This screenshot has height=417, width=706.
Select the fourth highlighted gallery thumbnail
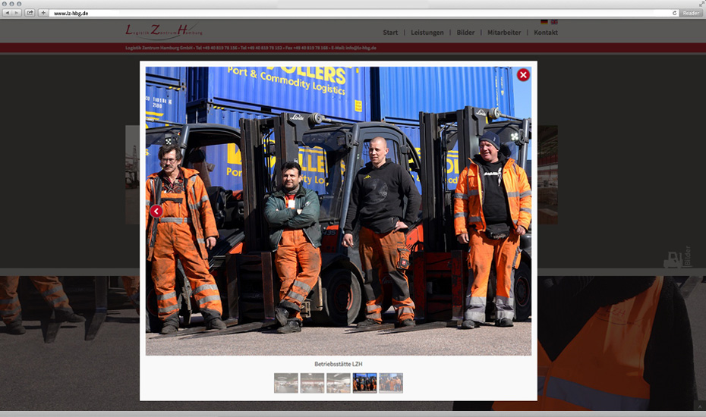pos(364,383)
